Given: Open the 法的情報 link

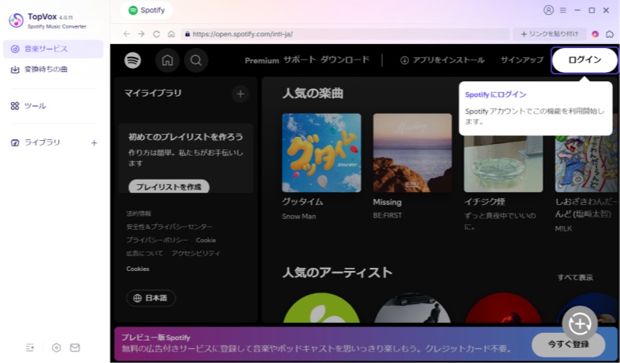Looking at the screenshot, I should click(x=139, y=214).
